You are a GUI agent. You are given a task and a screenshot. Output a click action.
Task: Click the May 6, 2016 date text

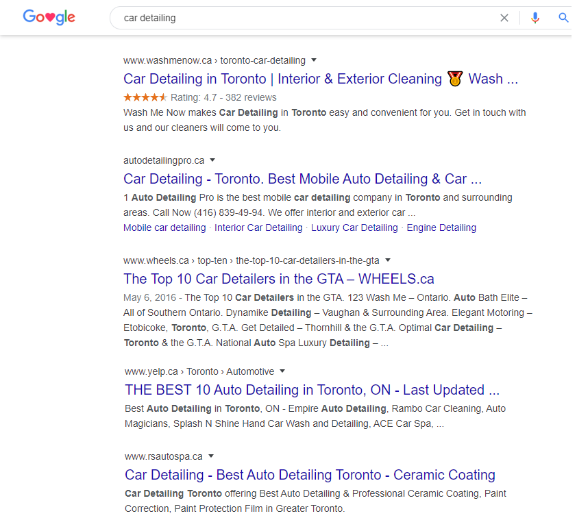[150, 297]
